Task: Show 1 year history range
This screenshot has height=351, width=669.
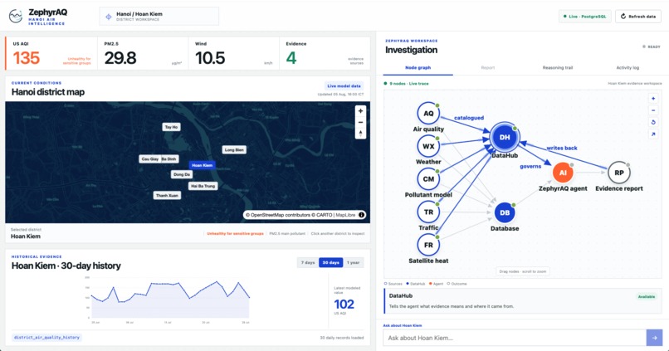Action: pyautogui.click(x=354, y=263)
